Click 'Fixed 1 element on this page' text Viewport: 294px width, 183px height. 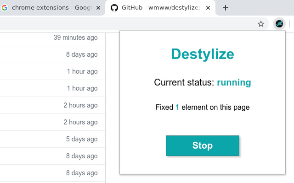pos(203,107)
